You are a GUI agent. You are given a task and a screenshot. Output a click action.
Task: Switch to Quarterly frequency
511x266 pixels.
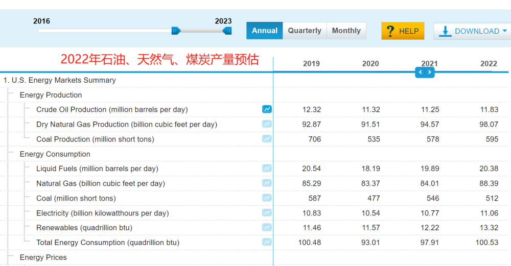tap(305, 31)
